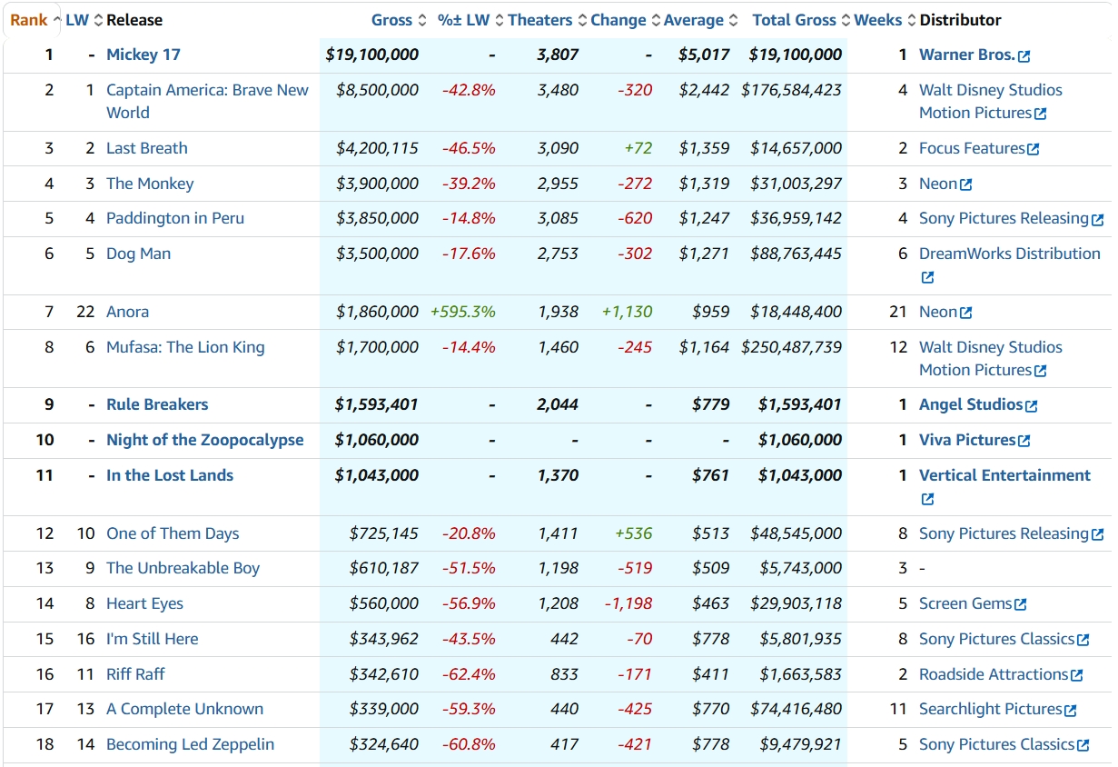Screen dimensions: 1118x767
Task: Click external link icon in Paddington in Peru row
Action: (1097, 220)
